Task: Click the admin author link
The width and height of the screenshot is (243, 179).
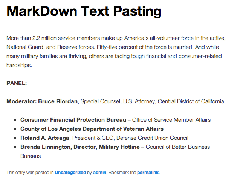Action: point(99,173)
